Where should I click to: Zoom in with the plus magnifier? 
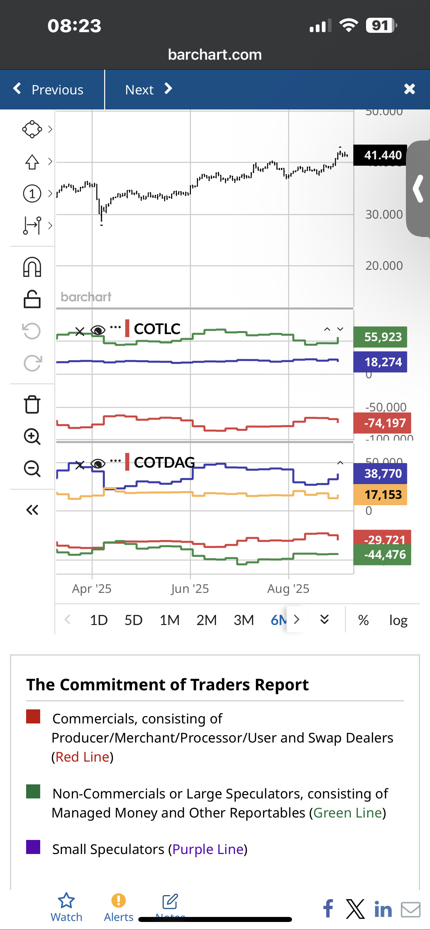click(x=32, y=437)
